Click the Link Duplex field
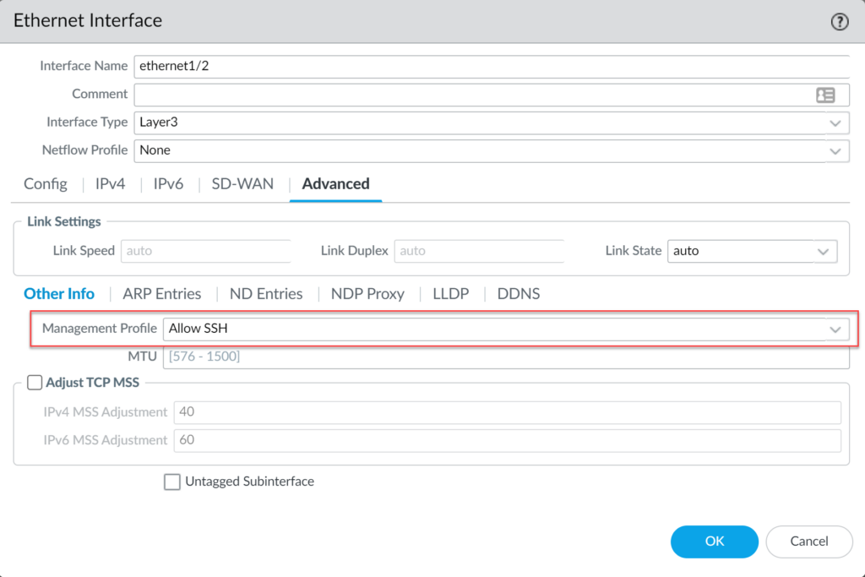Viewport: 865px width, 577px height. point(479,251)
